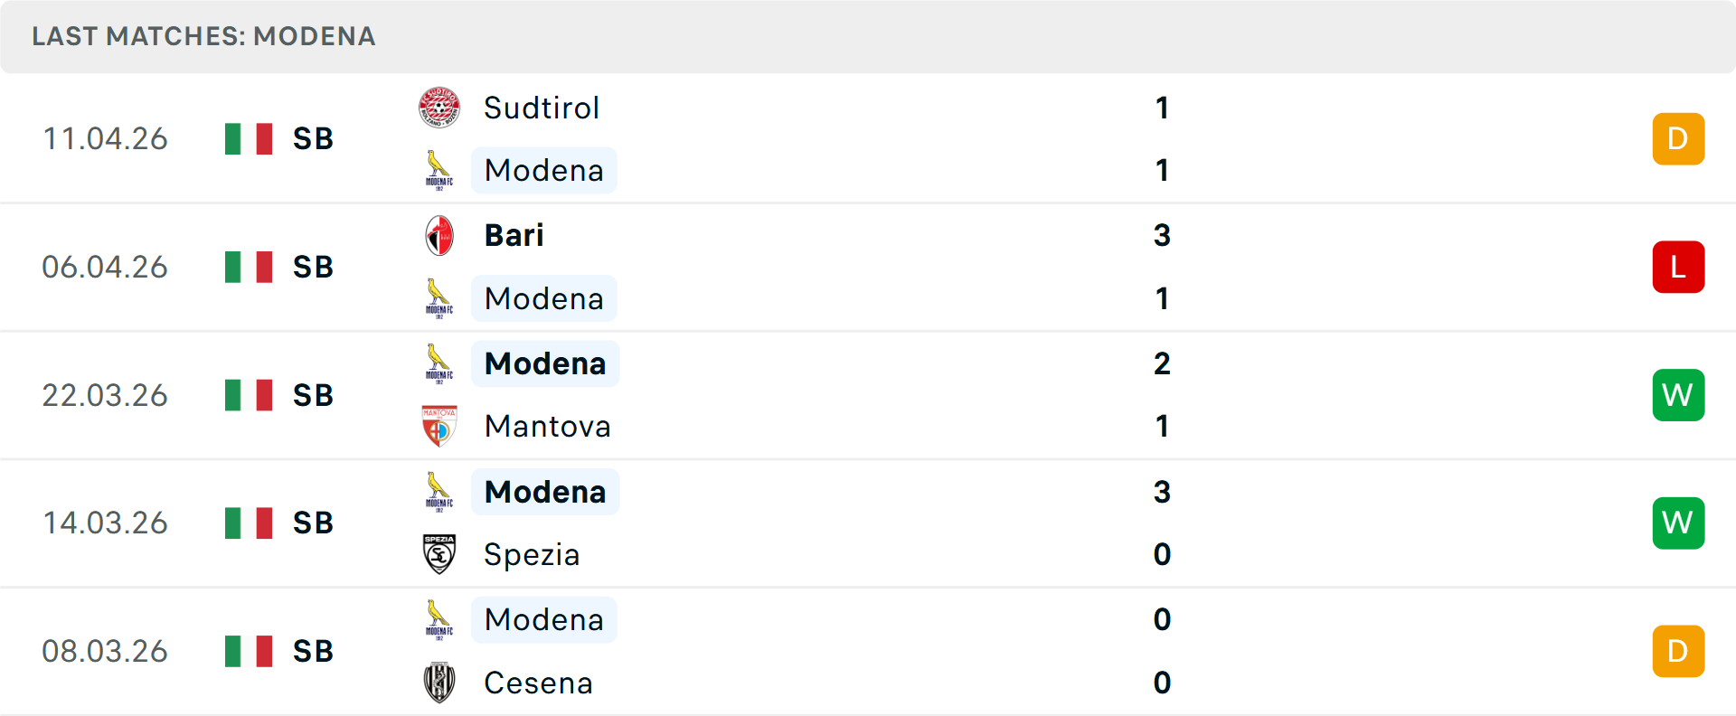Click the Italian flag on the 06.04.26 row
This screenshot has height=716, width=1736.
[248, 266]
